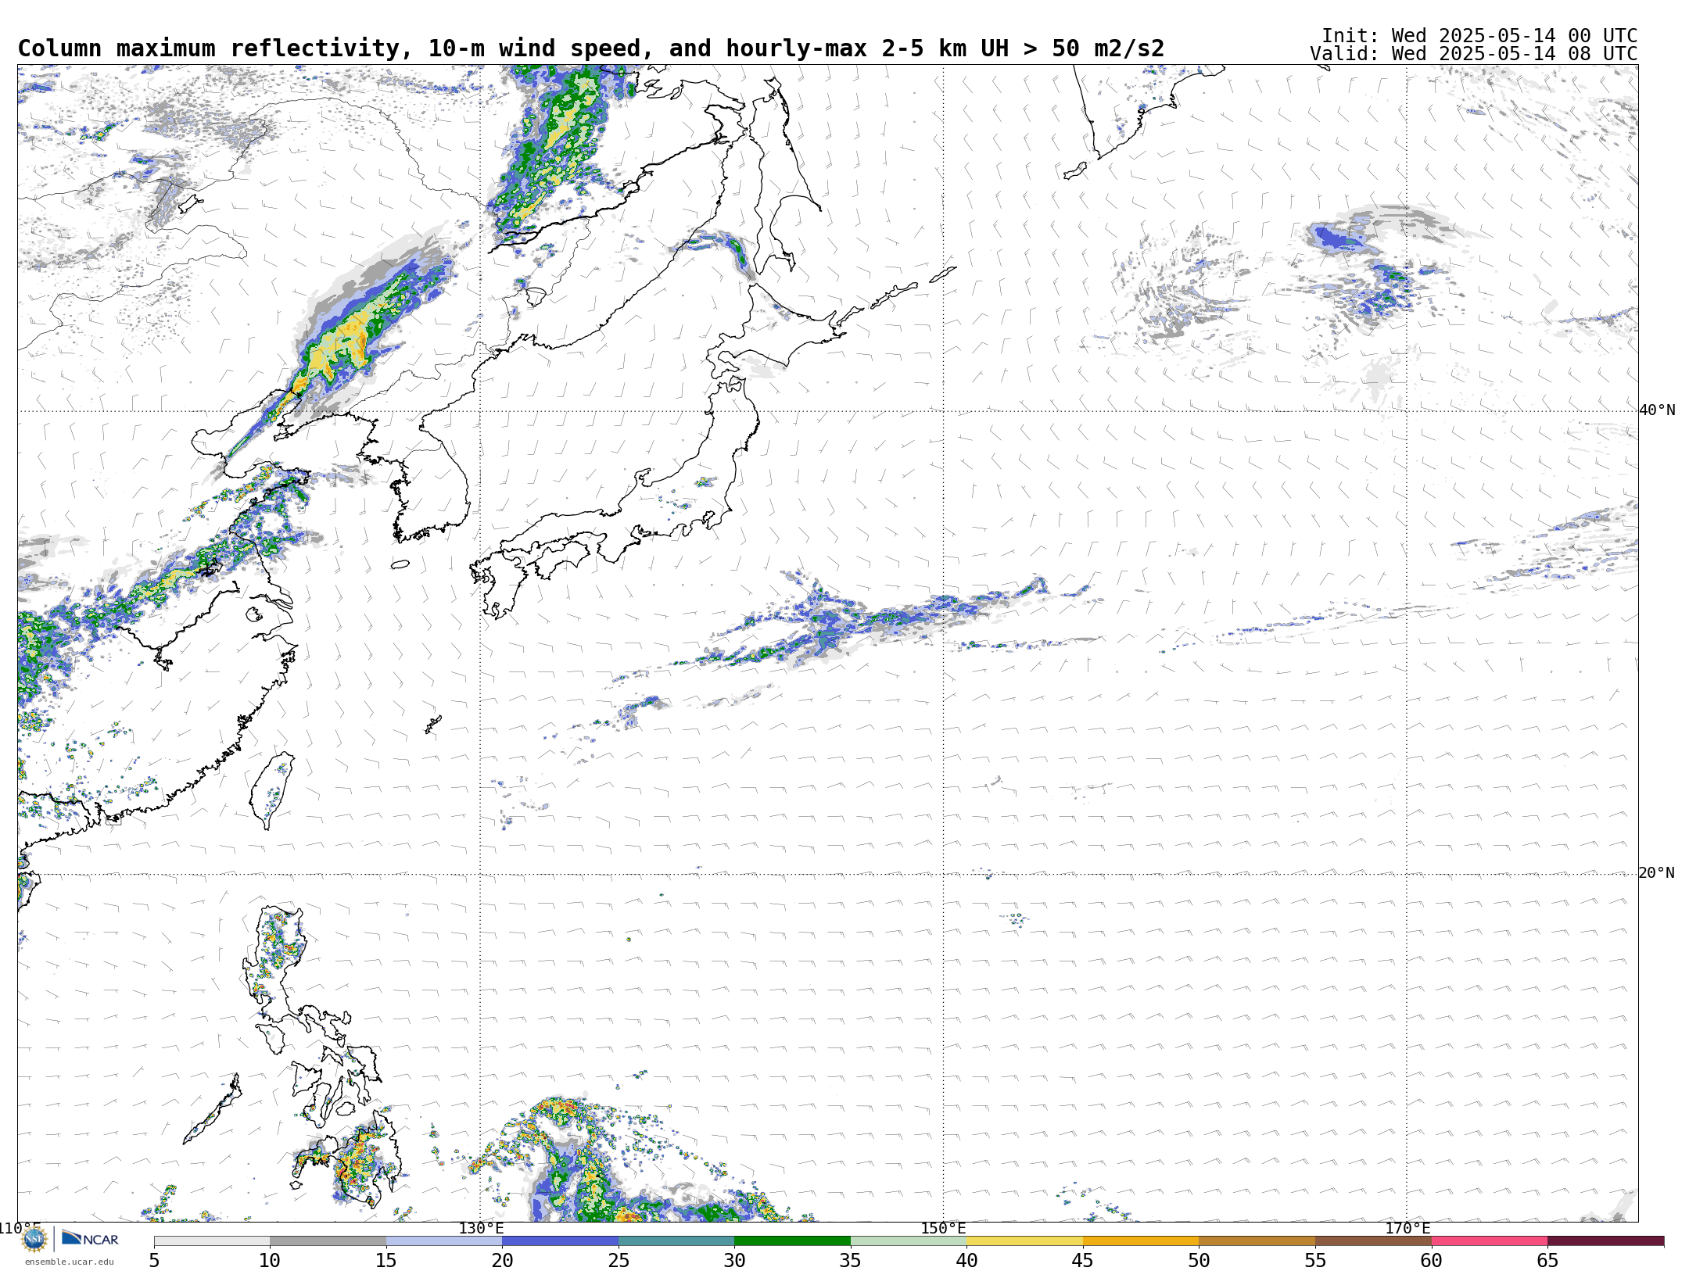Viewport: 1689px width, 1271px height.
Task: Select the Init time text 'Wed 2025-05-14 00 UTC'
Action: coord(1514,36)
